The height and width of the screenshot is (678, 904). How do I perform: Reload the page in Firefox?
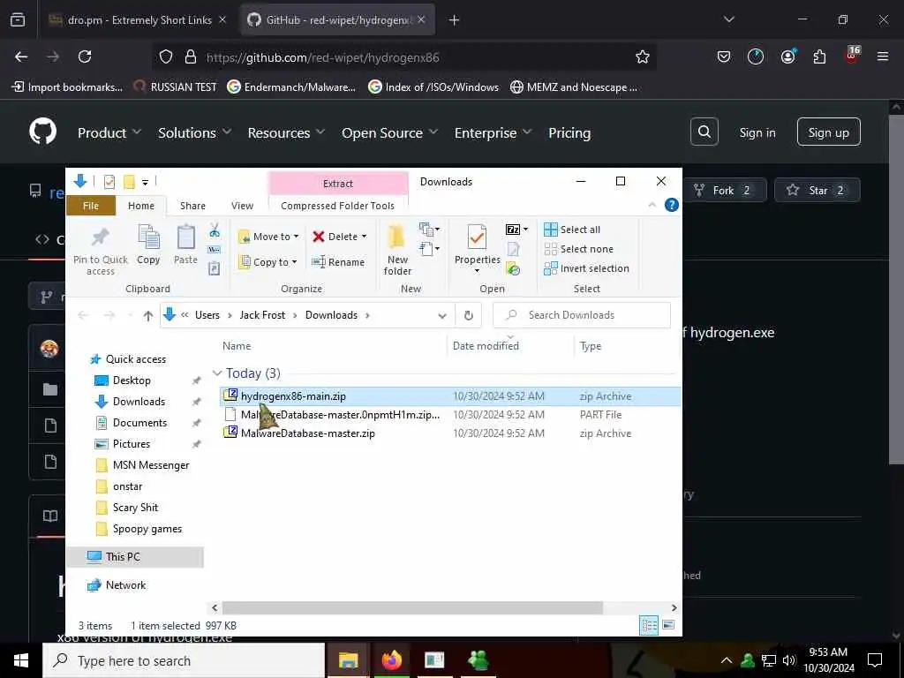tap(85, 56)
